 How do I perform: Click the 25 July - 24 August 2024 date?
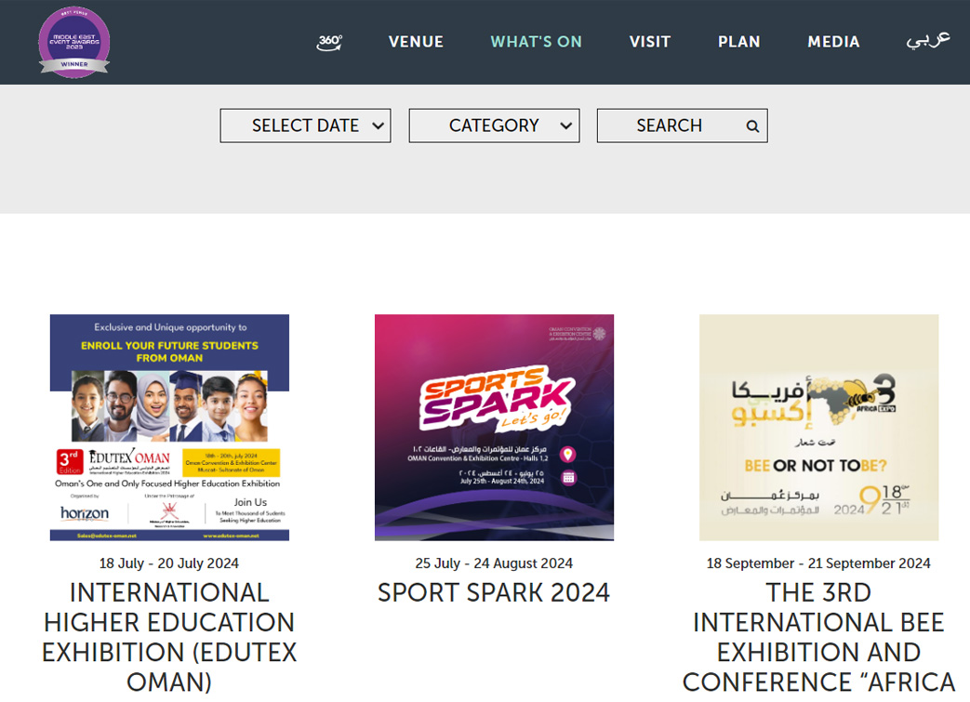point(494,563)
